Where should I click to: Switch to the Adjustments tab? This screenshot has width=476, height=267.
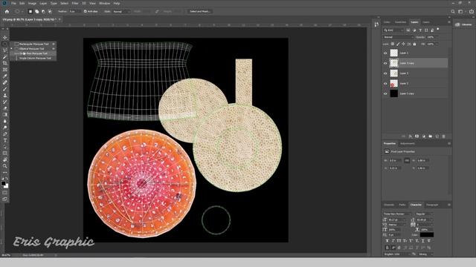pyautogui.click(x=408, y=143)
